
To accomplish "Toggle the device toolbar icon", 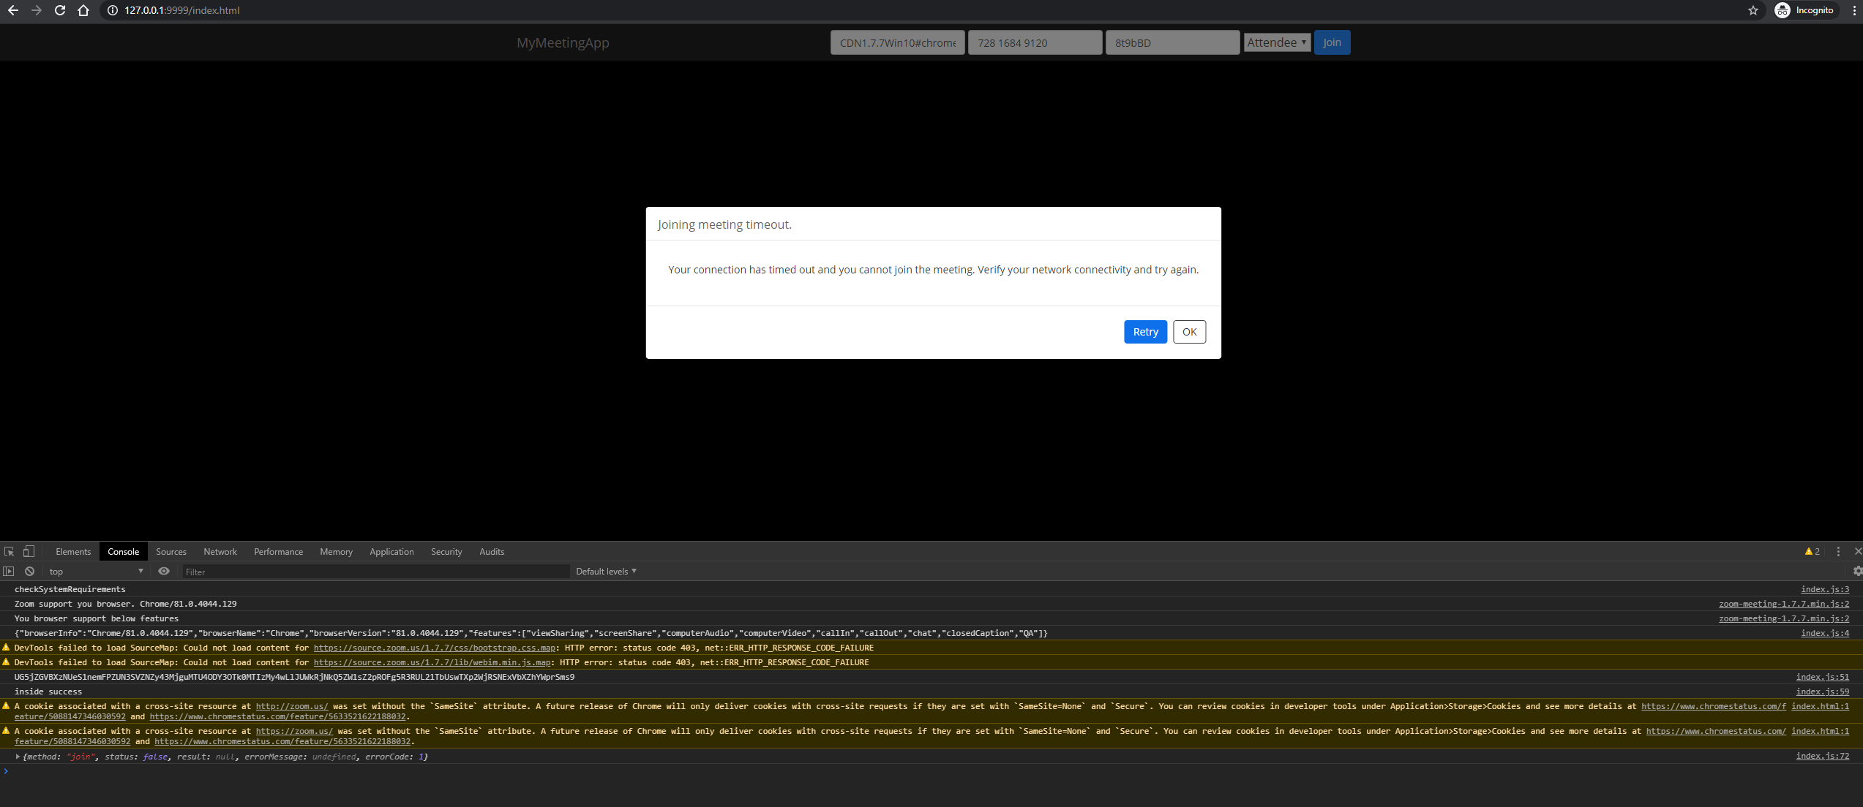I will (29, 552).
